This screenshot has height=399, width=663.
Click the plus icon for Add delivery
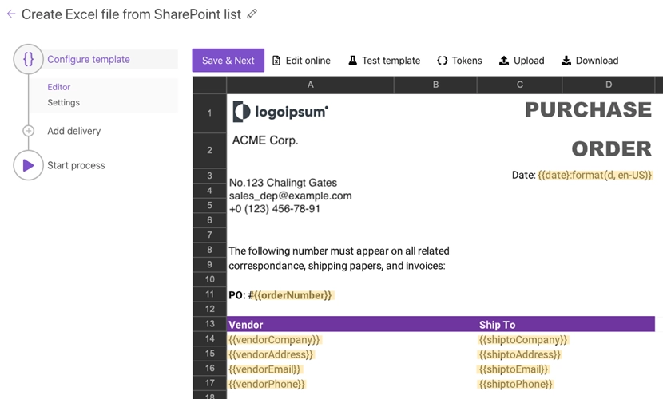pos(29,131)
